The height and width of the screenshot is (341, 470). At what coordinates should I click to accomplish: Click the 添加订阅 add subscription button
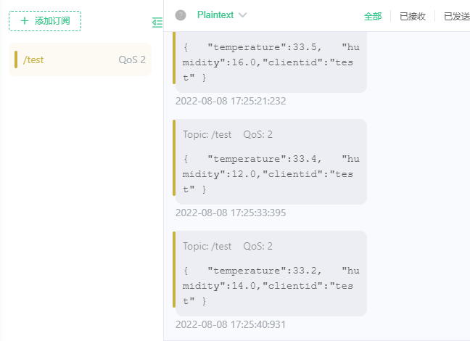pyautogui.click(x=45, y=21)
